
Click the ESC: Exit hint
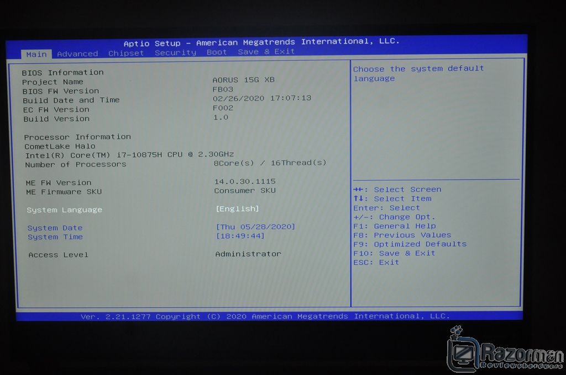[376, 262]
